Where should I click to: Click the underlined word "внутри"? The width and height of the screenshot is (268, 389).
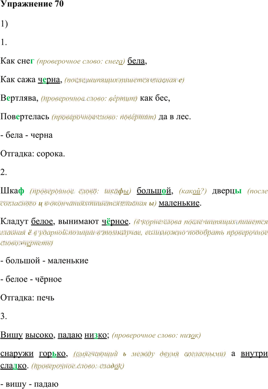[254, 354]
